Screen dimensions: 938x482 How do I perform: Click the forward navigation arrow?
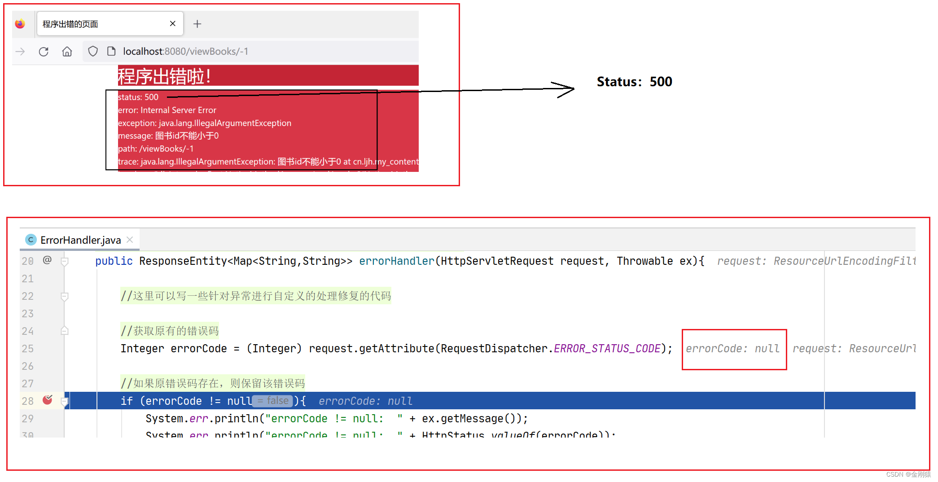[x=20, y=52]
